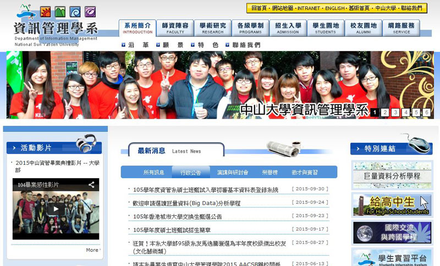Image resolution: width=440 pixels, height=266 pixels.
Task: Open the 師資陣容 Faculty menu
Action: click(x=174, y=28)
